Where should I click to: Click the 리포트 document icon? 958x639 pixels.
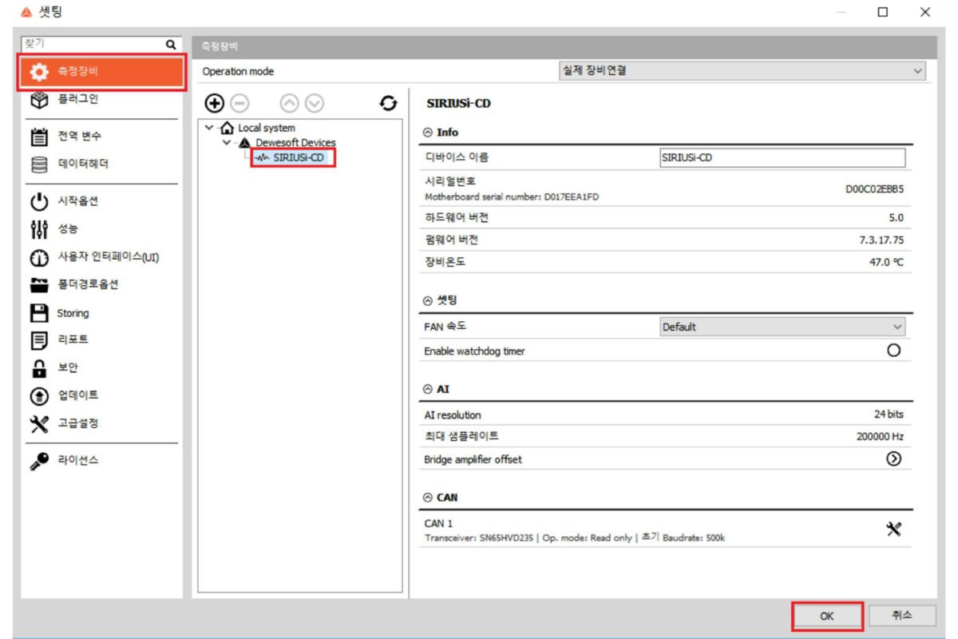click(39, 340)
